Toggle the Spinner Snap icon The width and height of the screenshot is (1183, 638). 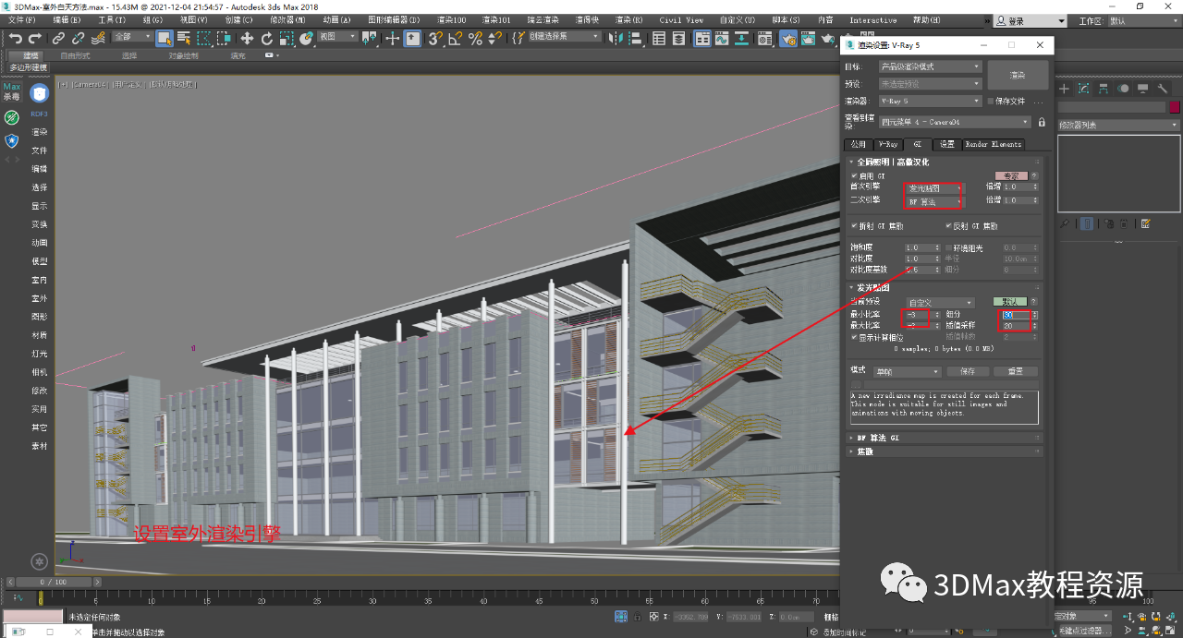tap(494, 38)
